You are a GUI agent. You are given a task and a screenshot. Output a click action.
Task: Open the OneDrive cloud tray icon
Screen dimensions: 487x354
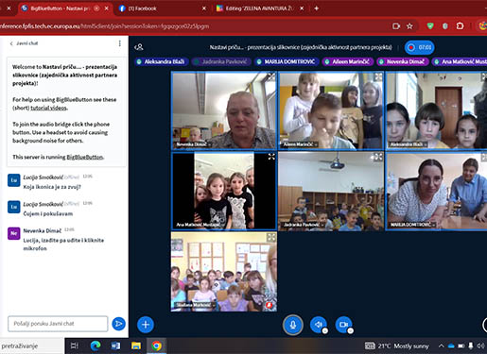[x=451, y=346]
